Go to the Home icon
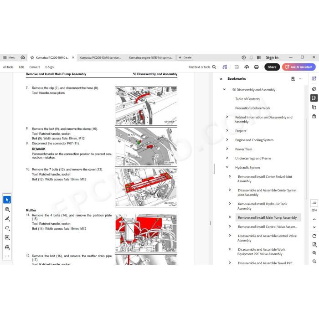Screen dimensions: 319x319 [23, 57]
